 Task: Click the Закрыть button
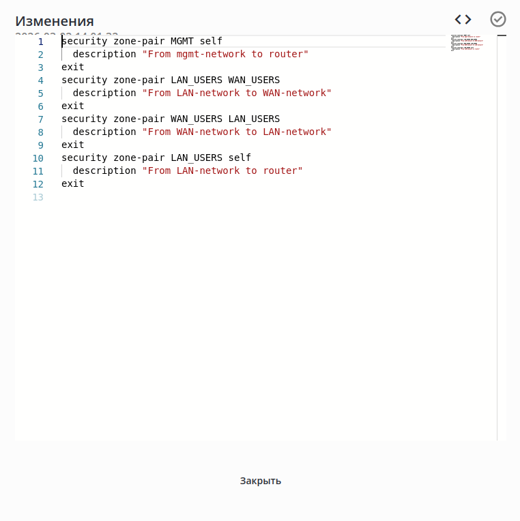tap(260, 481)
